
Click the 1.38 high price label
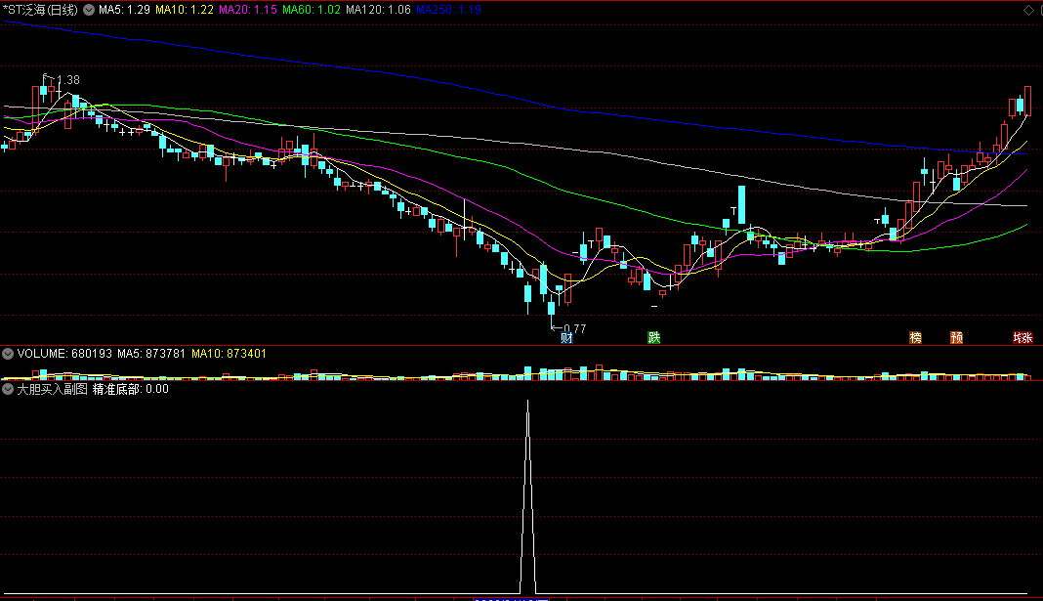(x=67, y=80)
